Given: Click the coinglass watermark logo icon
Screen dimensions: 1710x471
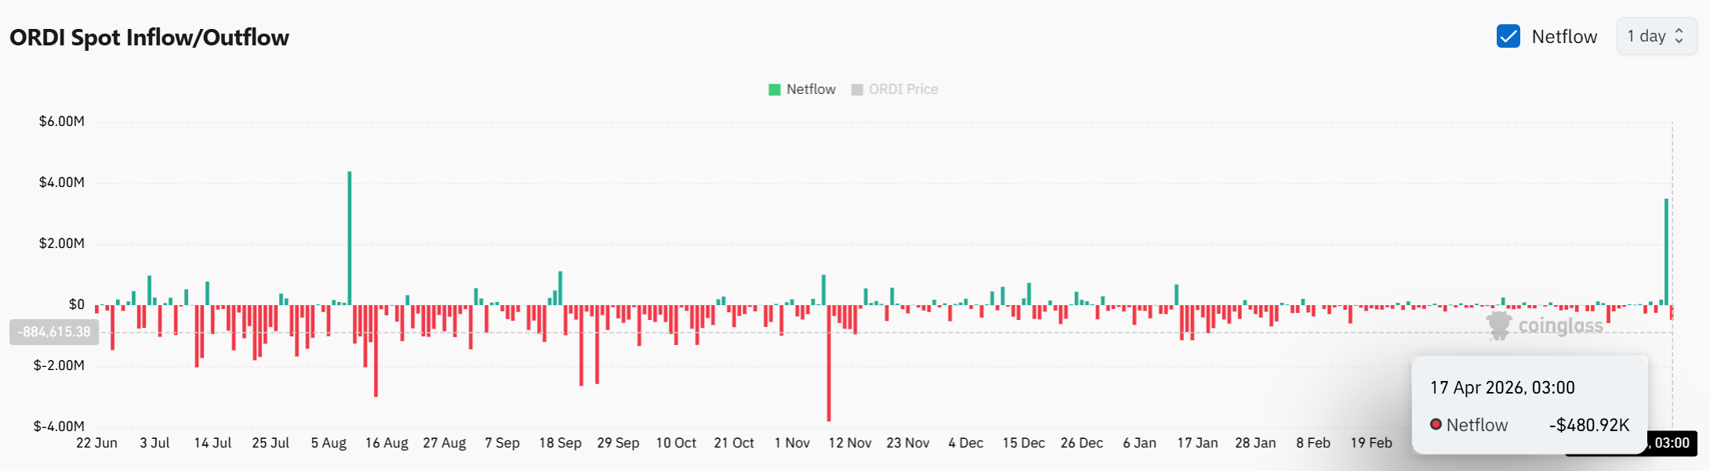Looking at the screenshot, I should [1499, 325].
